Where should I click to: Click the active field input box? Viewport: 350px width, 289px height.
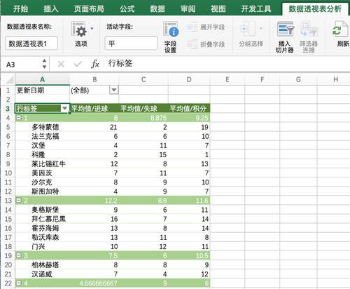tap(131, 43)
